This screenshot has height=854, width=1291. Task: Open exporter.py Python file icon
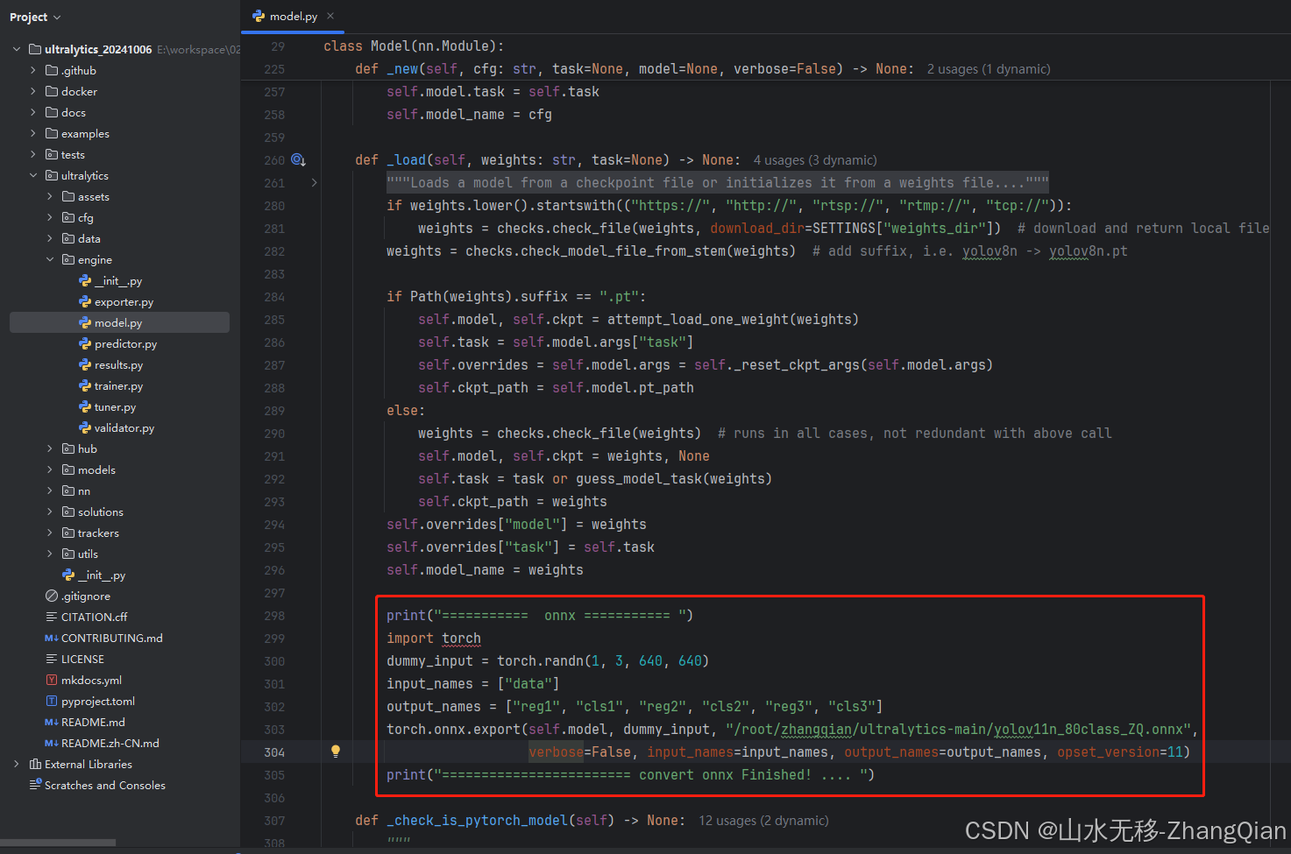[x=85, y=301]
